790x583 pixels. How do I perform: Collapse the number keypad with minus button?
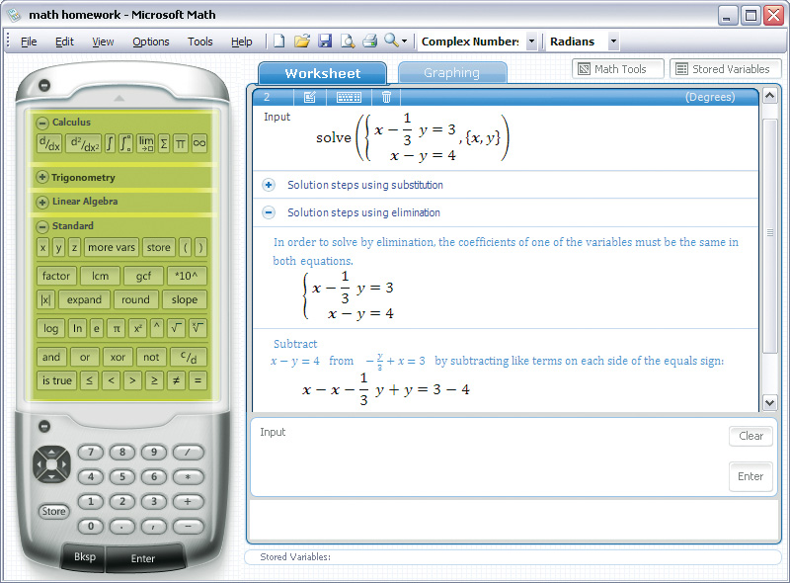pyautogui.click(x=44, y=427)
